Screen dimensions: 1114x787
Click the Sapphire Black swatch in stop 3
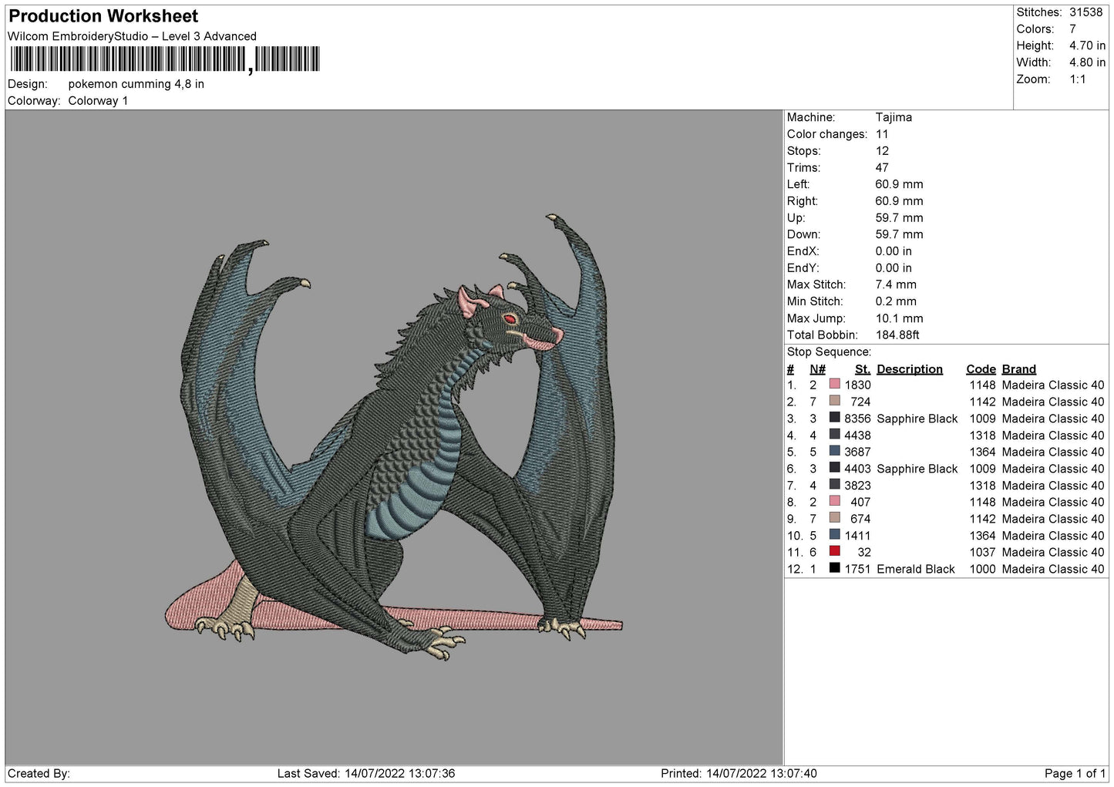click(834, 418)
